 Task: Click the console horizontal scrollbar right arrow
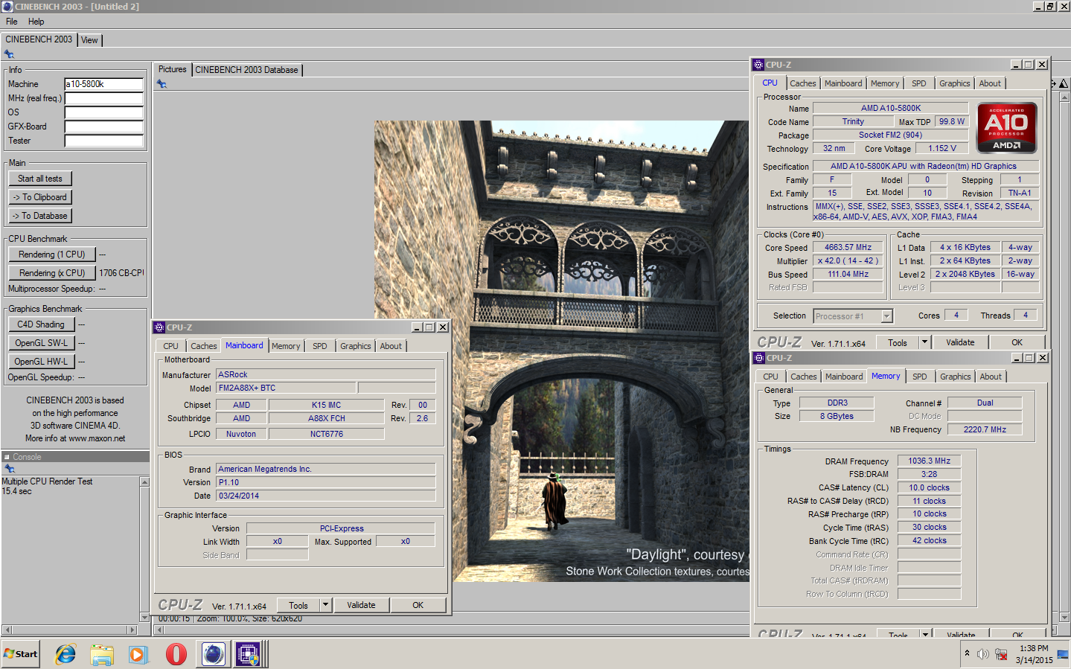tap(132, 630)
